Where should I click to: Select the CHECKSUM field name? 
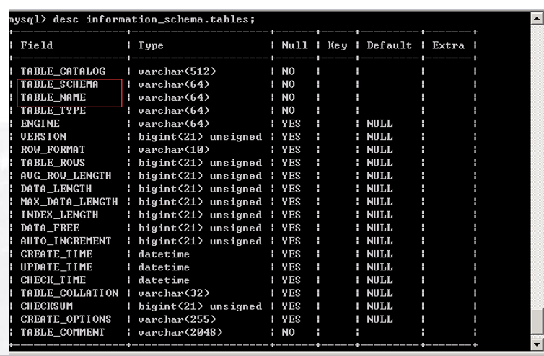pos(46,306)
